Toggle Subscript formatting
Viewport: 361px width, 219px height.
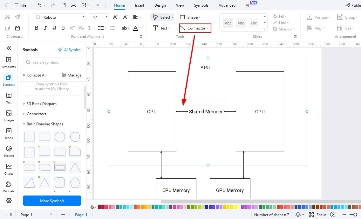(81, 28)
